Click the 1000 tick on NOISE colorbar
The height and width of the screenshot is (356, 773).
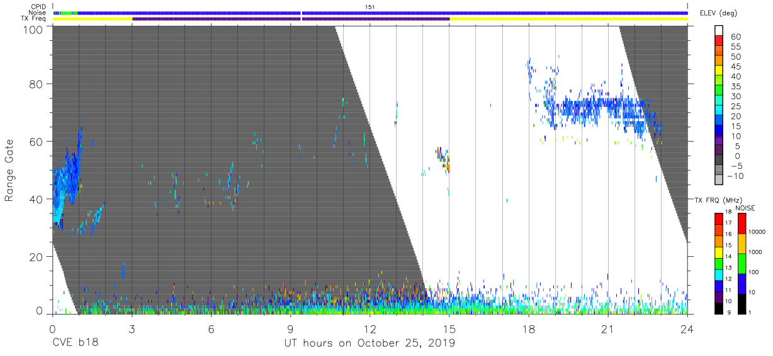click(x=756, y=252)
